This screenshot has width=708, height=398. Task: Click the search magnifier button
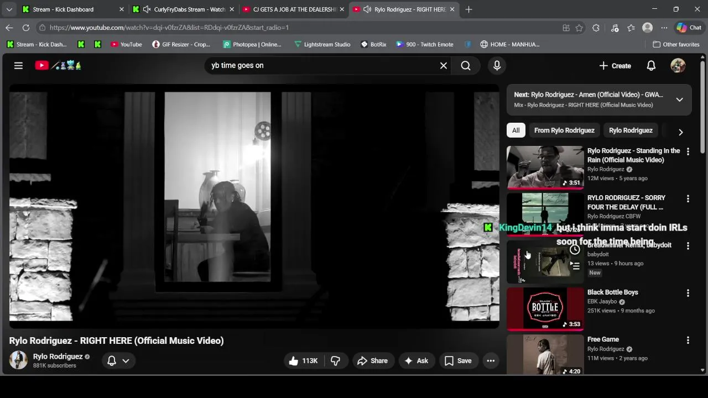click(466, 65)
